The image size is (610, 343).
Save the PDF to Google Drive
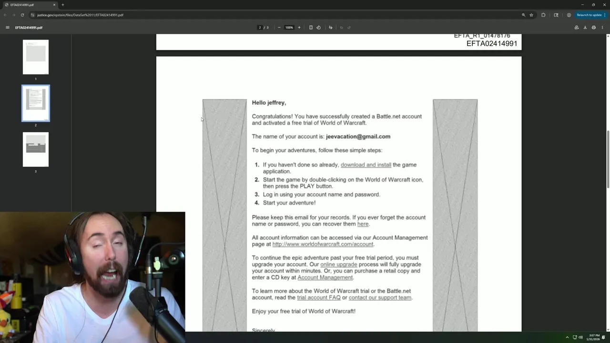pyautogui.click(x=577, y=28)
